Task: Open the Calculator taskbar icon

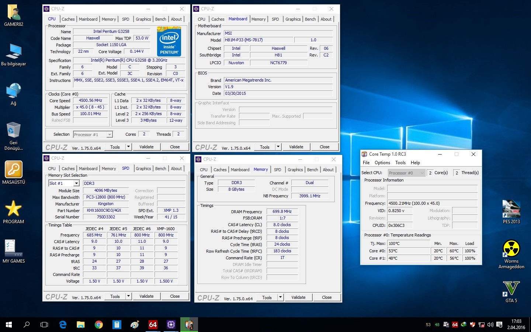Action: [x=117, y=325]
